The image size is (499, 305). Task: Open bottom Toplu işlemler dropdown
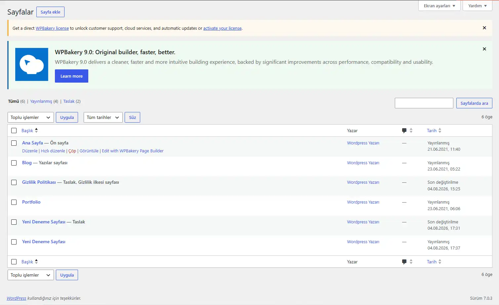coord(30,275)
